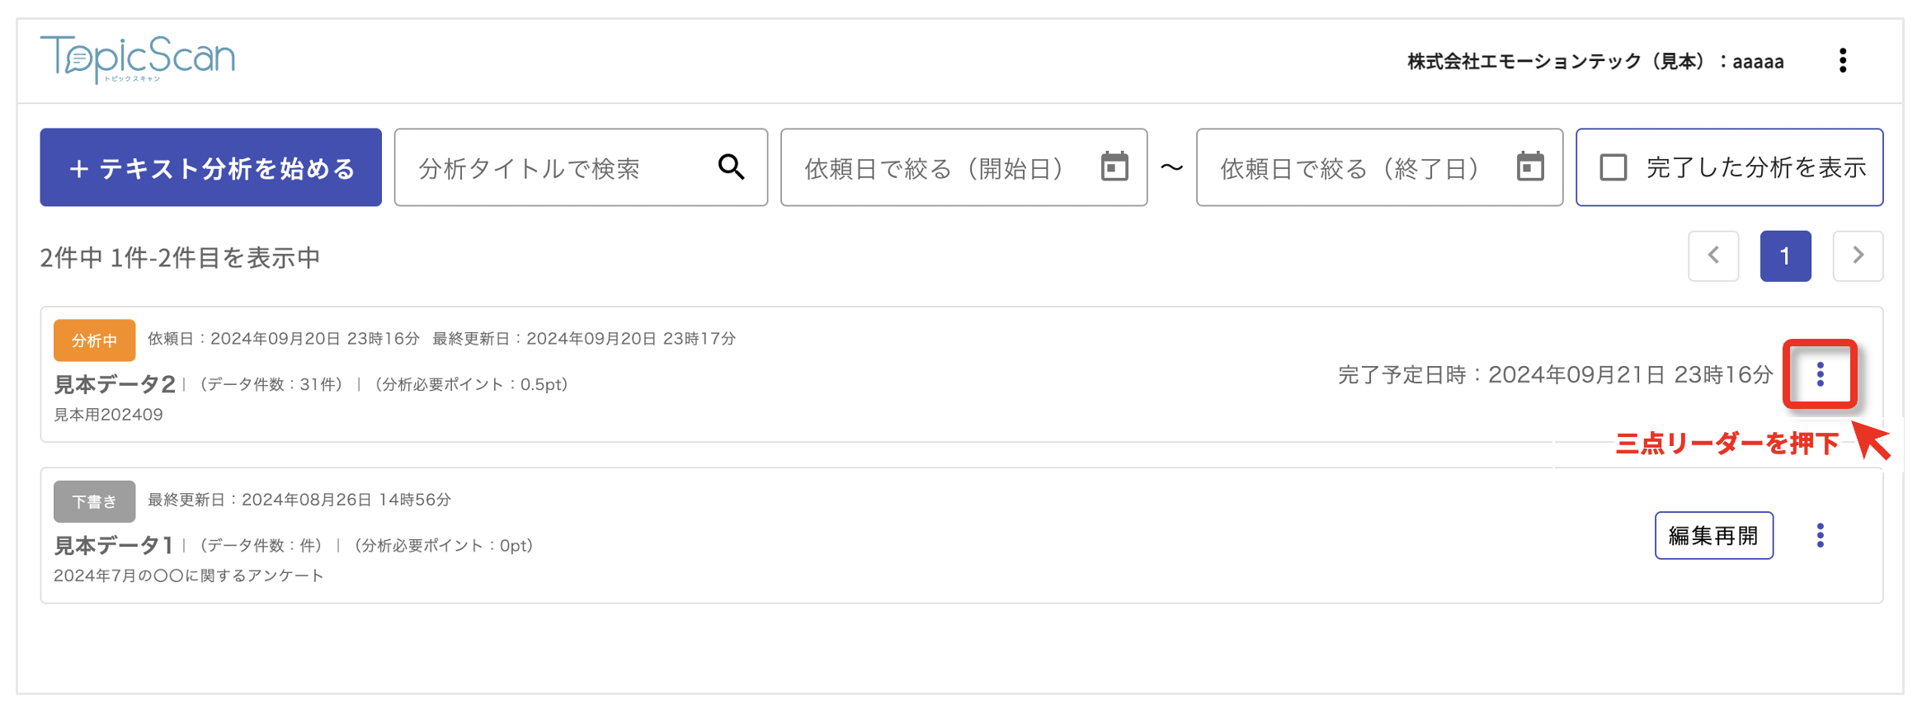Click the TopicScan logo
This screenshot has width=1922, height=714.
137,58
